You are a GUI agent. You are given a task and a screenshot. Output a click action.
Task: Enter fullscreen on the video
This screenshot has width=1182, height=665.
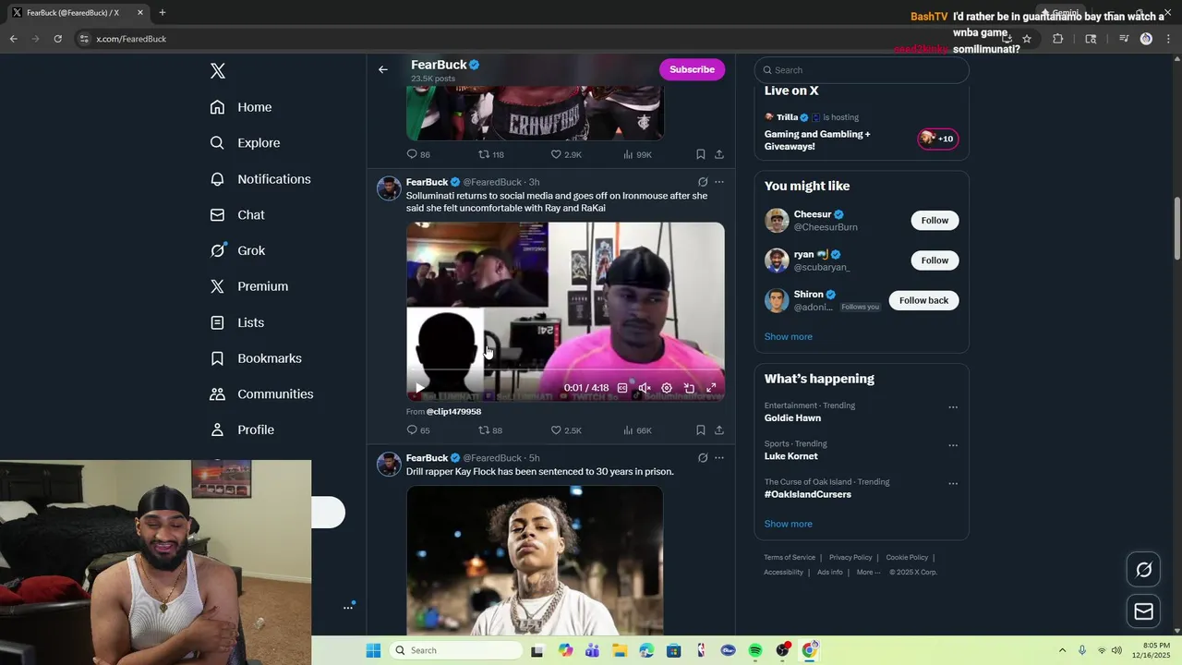point(711,388)
